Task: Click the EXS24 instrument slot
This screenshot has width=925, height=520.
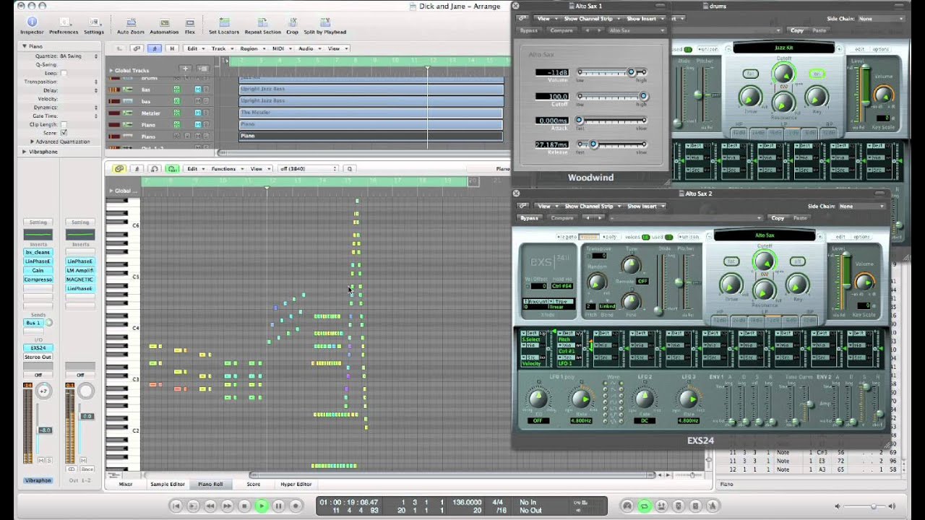Action: coord(38,348)
